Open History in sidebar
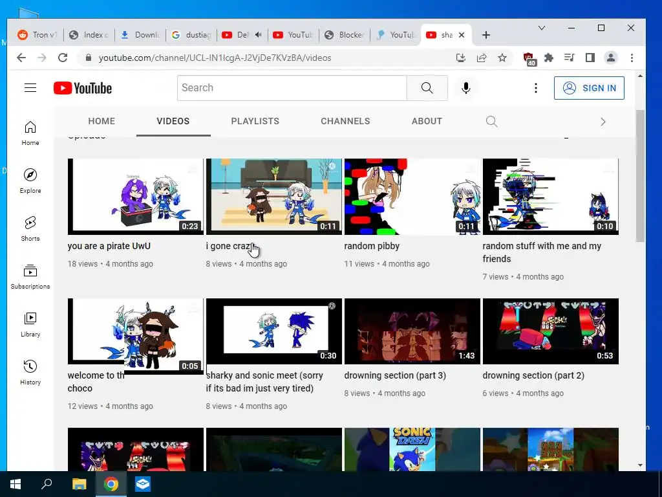The image size is (662, 497). (x=30, y=372)
